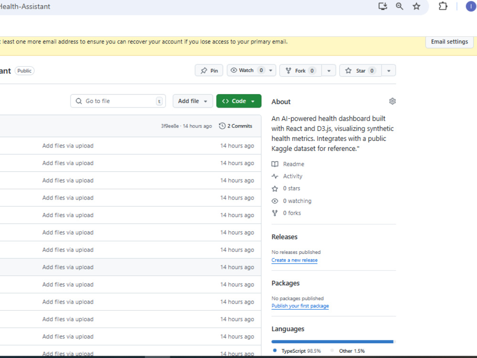Open the 0 forks link
Image resolution: width=477 pixels, height=358 pixels.
(x=292, y=213)
